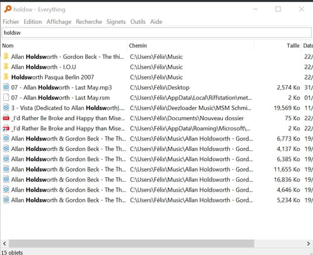Click the search field containing holdsw
Viewport: 313px width, 255px height.
[156, 33]
